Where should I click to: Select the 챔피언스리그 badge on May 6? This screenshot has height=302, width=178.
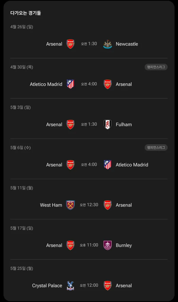click(156, 148)
